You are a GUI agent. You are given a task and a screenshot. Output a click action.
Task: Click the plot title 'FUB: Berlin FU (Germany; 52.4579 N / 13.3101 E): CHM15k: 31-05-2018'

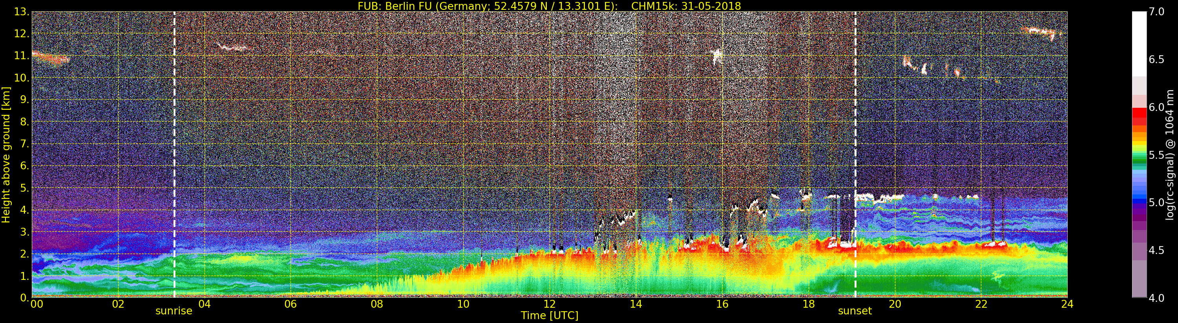coord(549,6)
